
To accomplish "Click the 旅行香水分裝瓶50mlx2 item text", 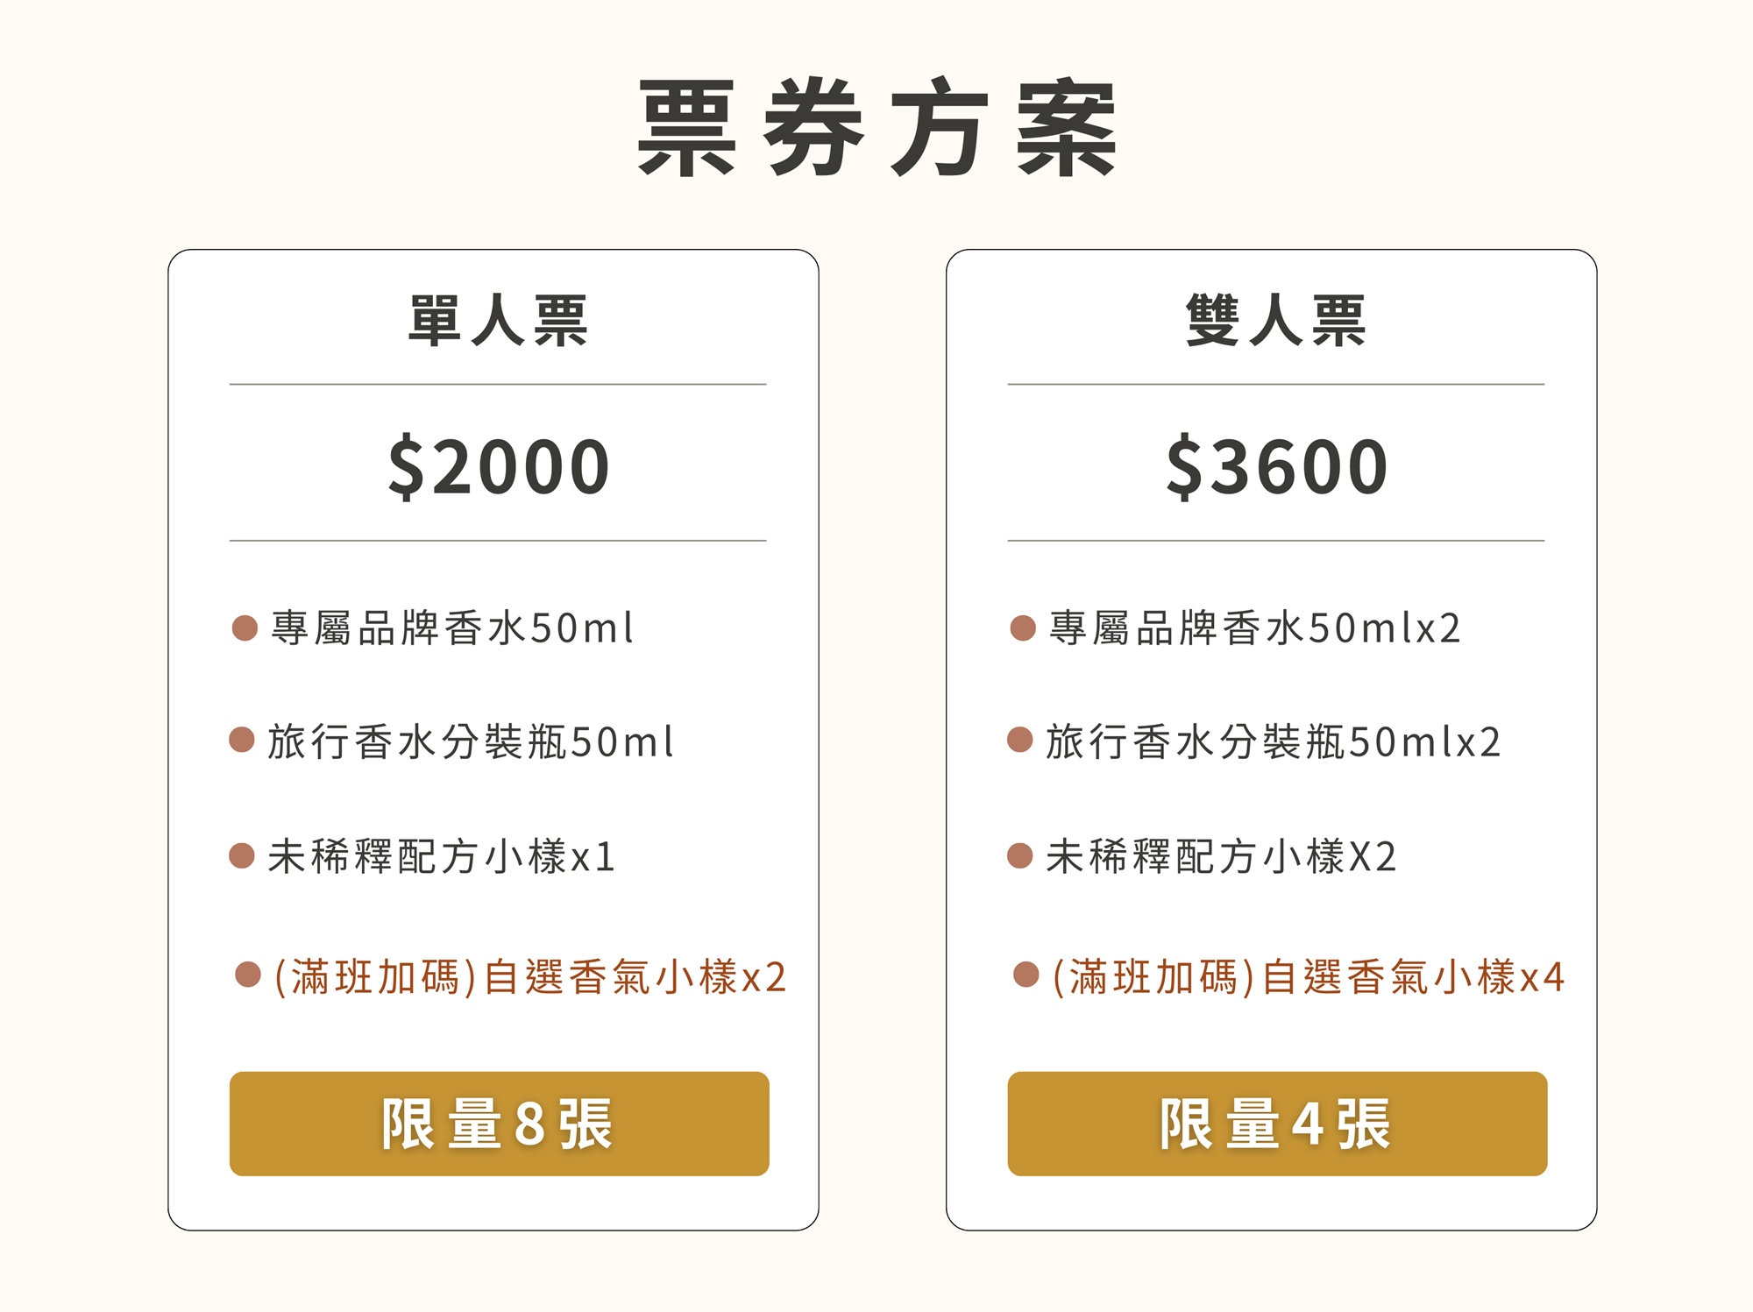I will click(x=1273, y=741).
